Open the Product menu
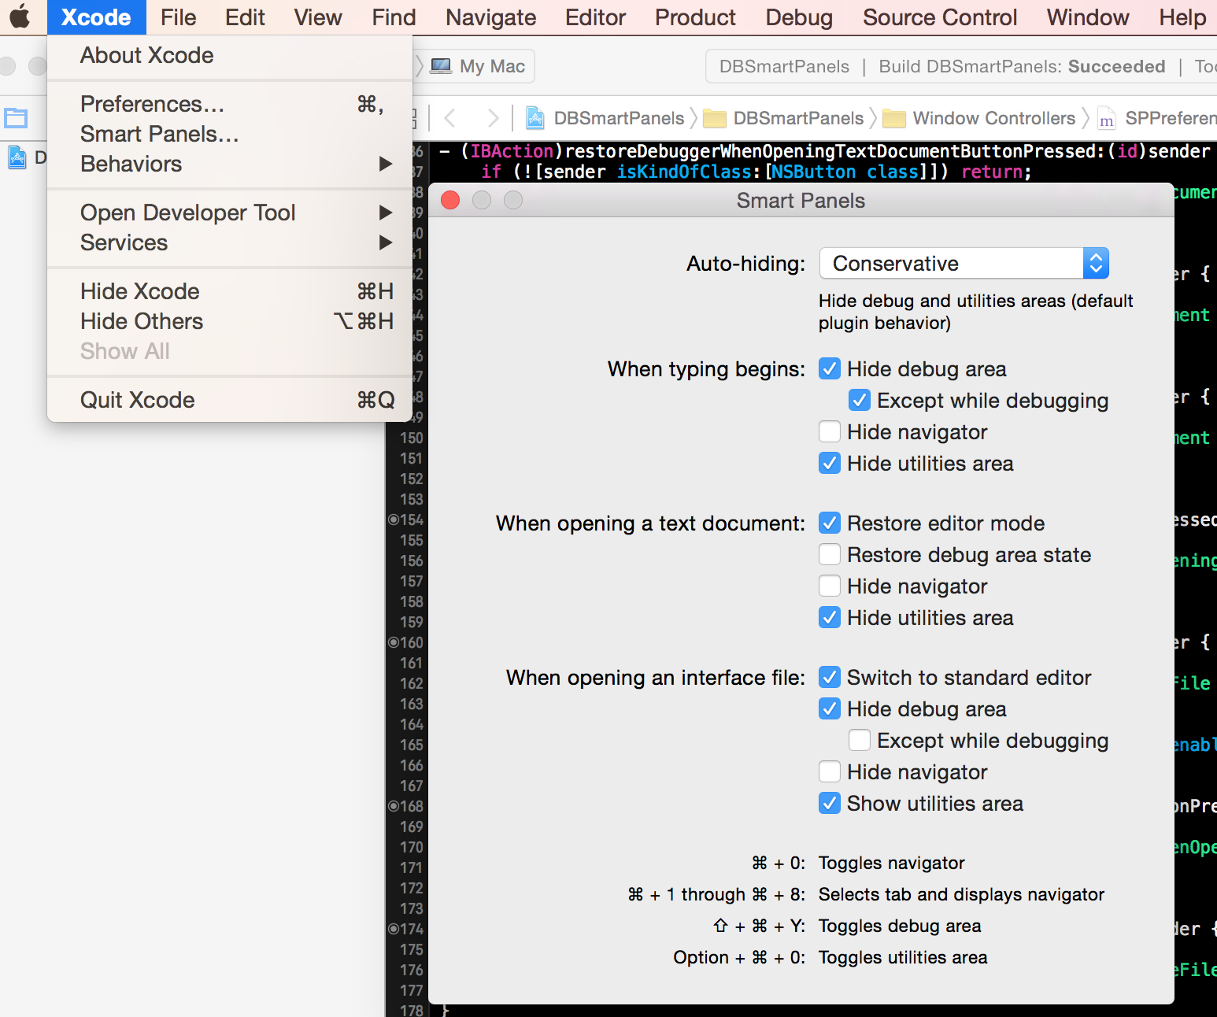Viewport: 1217px width, 1017px height. tap(695, 17)
